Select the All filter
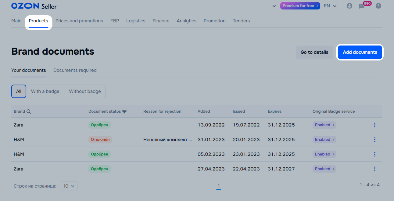Viewport: 394px width, 201px height. click(19, 91)
